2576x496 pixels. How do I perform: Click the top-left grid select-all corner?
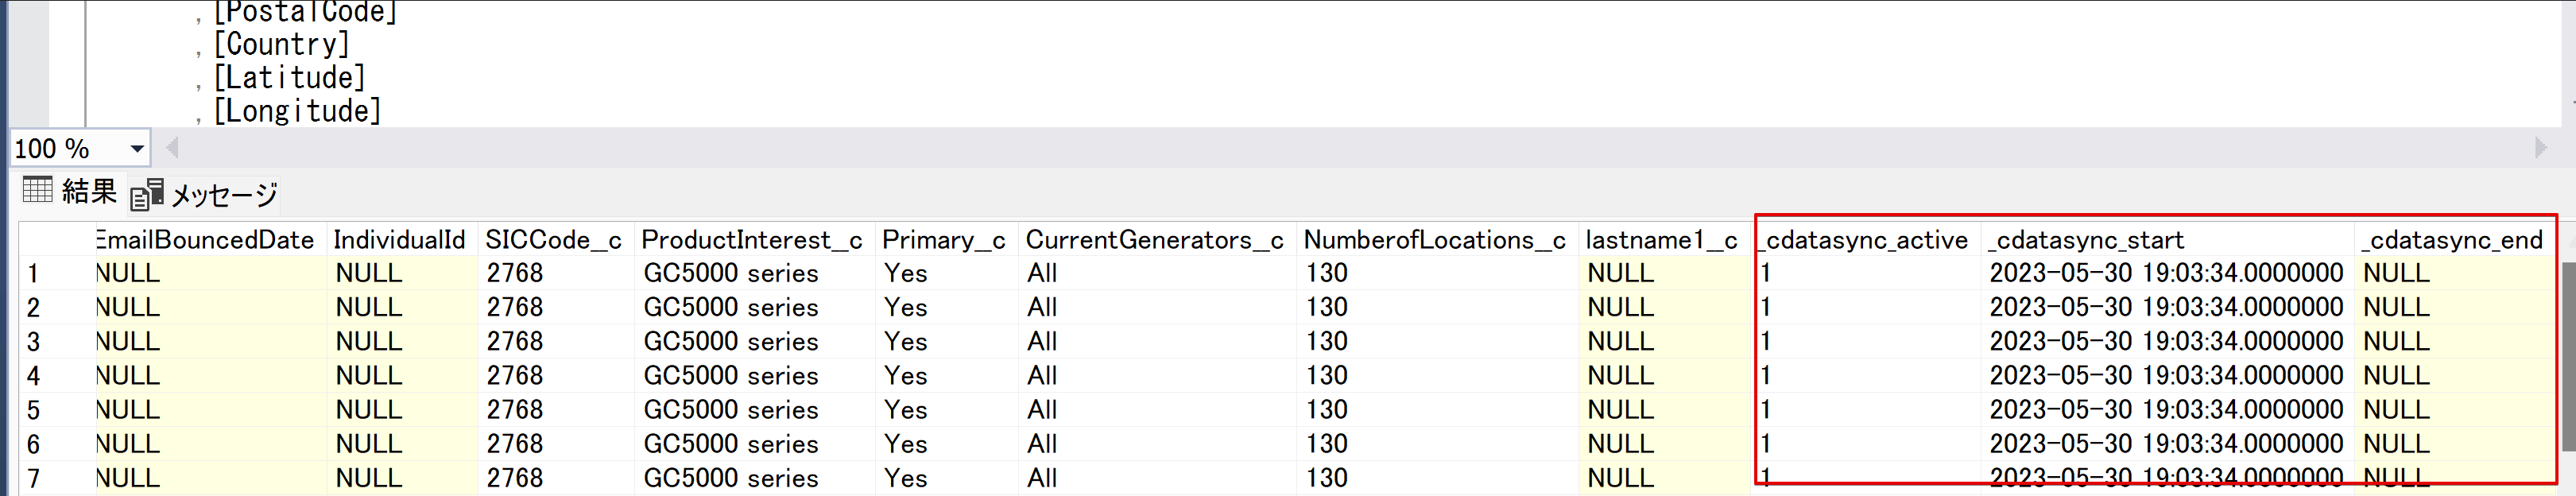coord(55,240)
